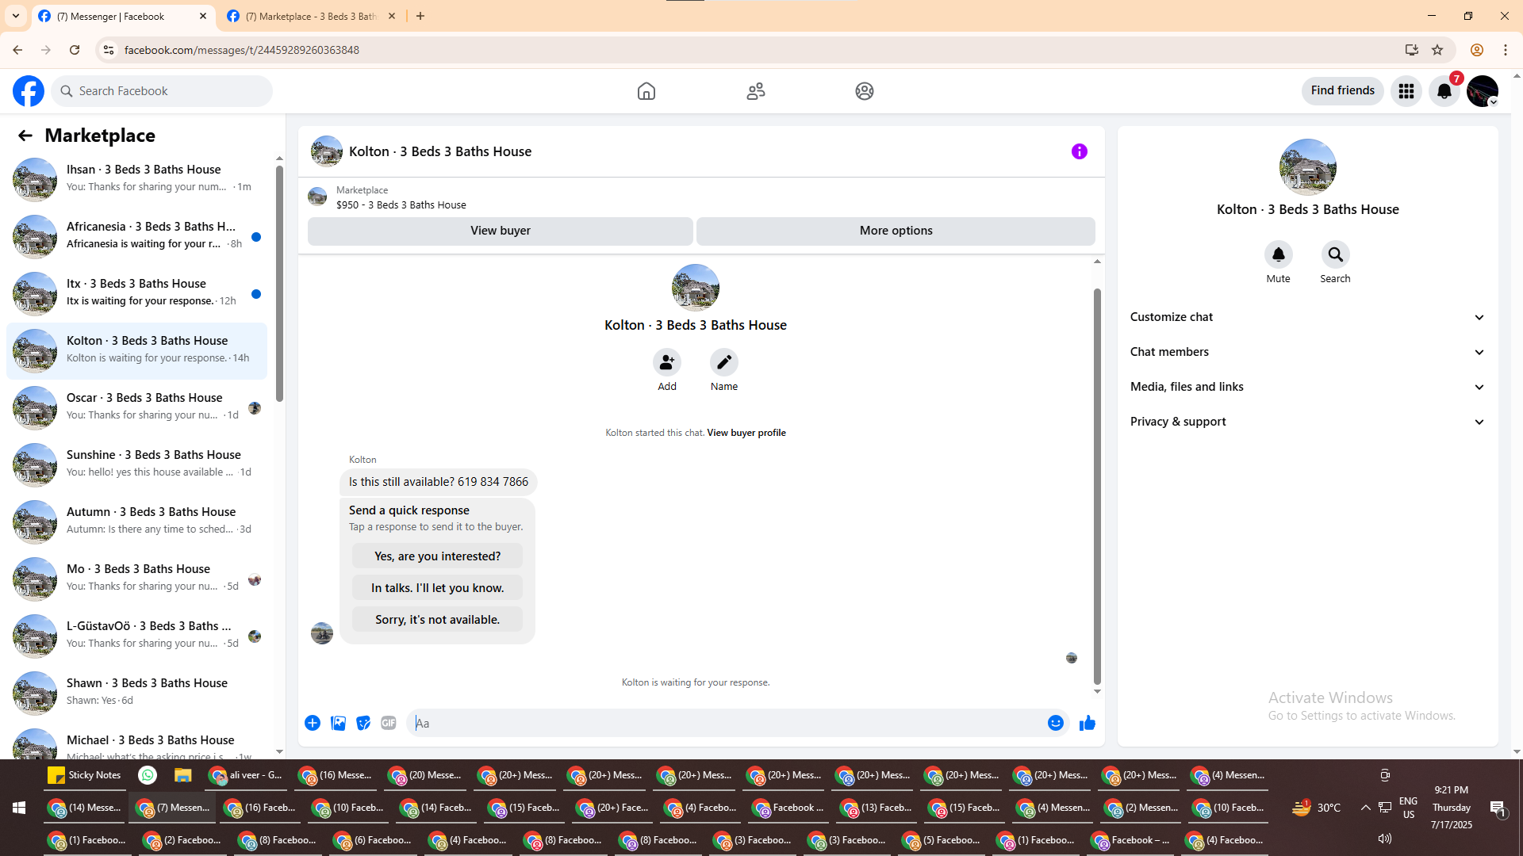This screenshot has height=856, width=1523.
Task: Open Shawn conversation
Action: tap(136, 692)
